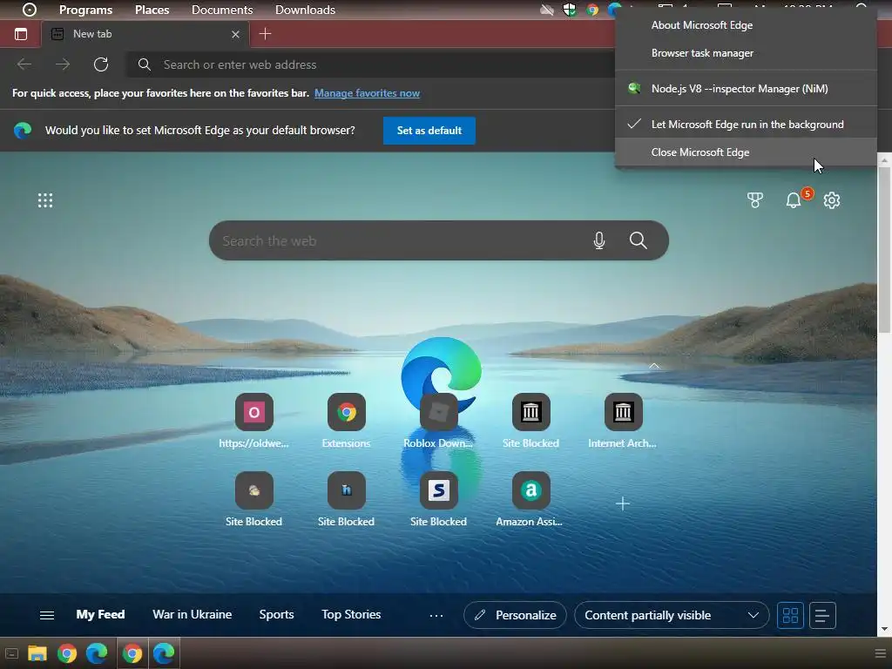Click Set as default button
The height and width of the screenshot is (669, 892).
click(x=429, y=131)
